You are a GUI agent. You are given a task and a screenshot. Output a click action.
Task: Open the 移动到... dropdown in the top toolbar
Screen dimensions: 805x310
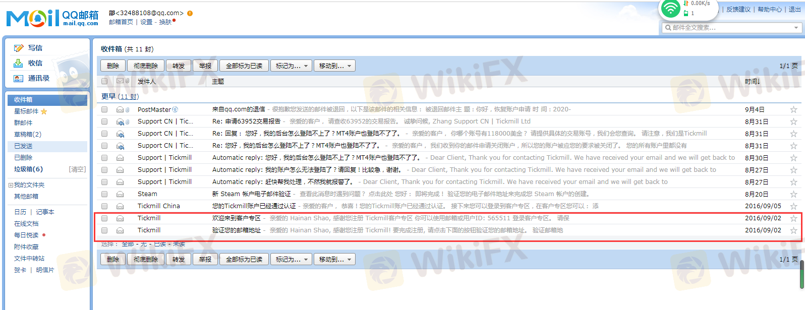point(335,66)
